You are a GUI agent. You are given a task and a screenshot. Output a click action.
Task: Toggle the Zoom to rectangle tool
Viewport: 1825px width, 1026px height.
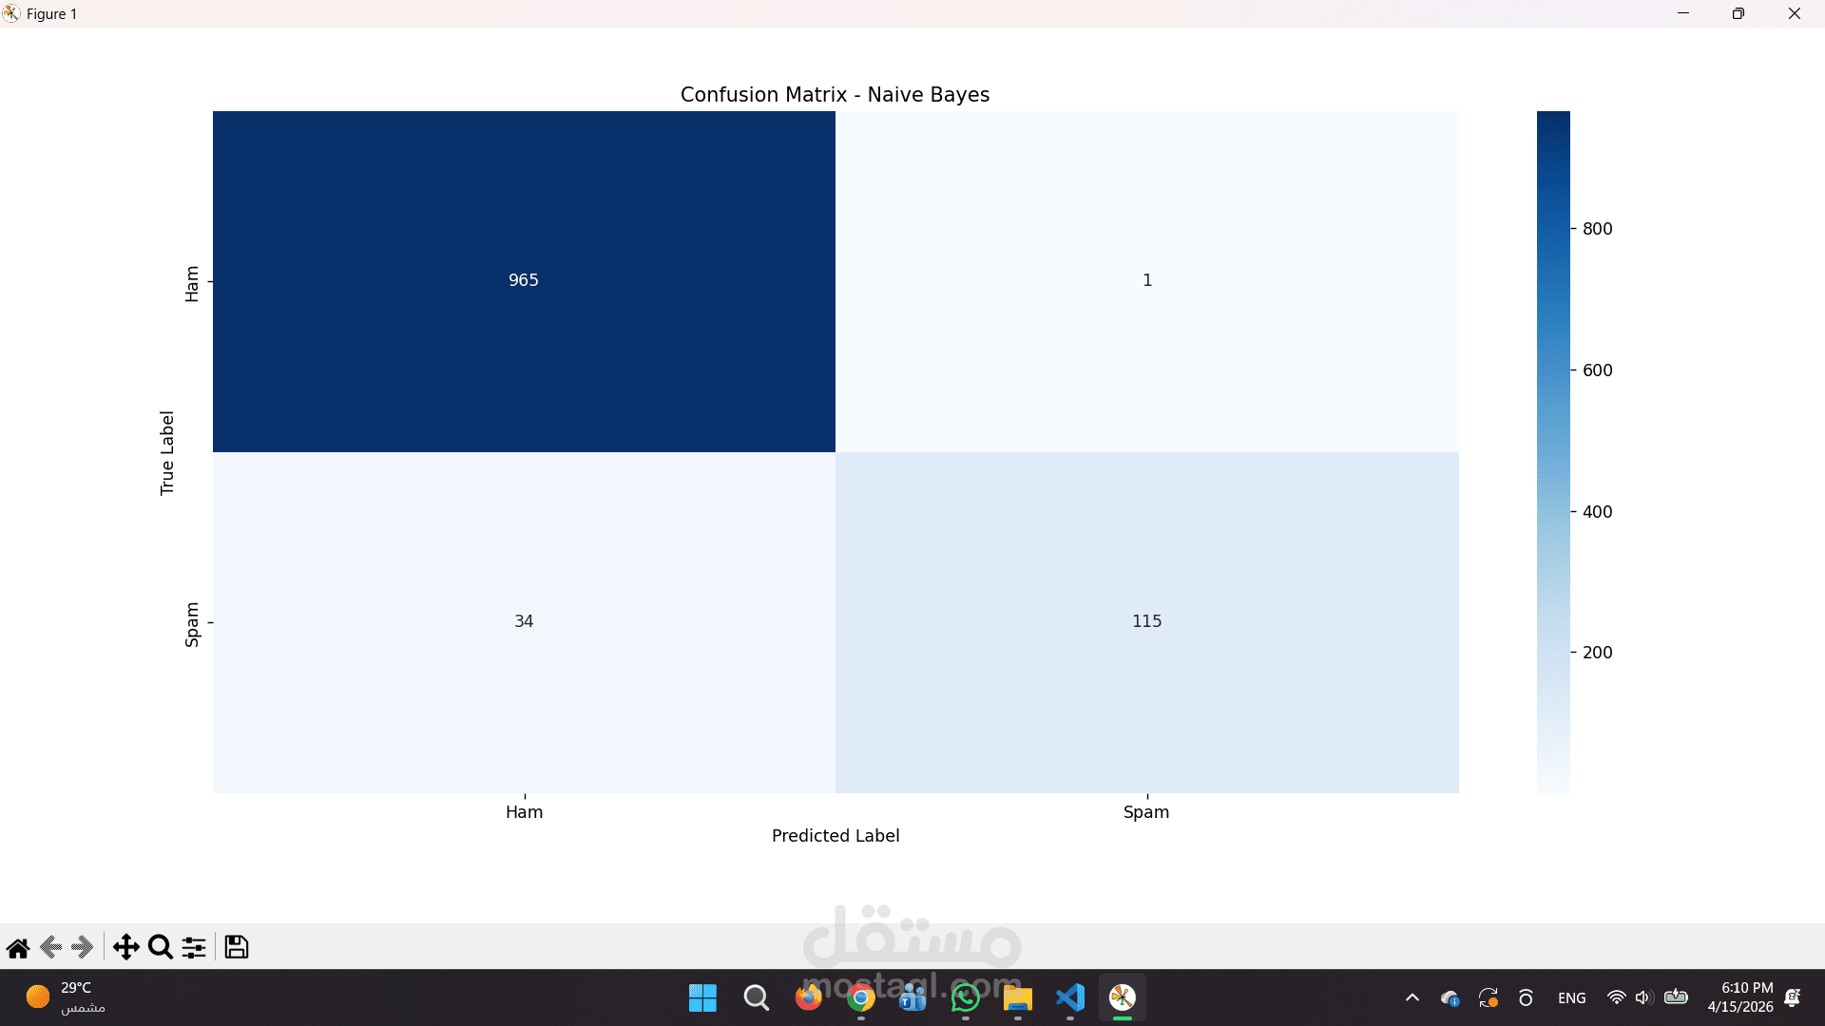point(161,947)
